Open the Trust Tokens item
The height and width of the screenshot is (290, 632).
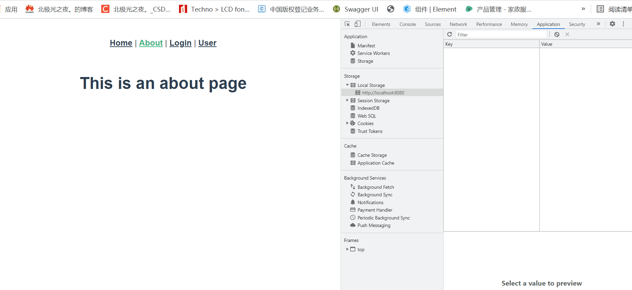coord(370,131)
